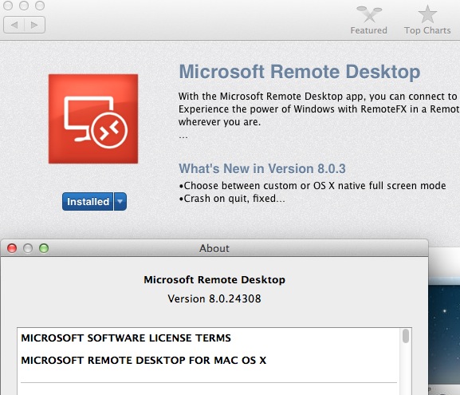Click the 'Crash on quit, fixed...' line
Viewport: 460px width, 395px height.
tap(232, 199)
